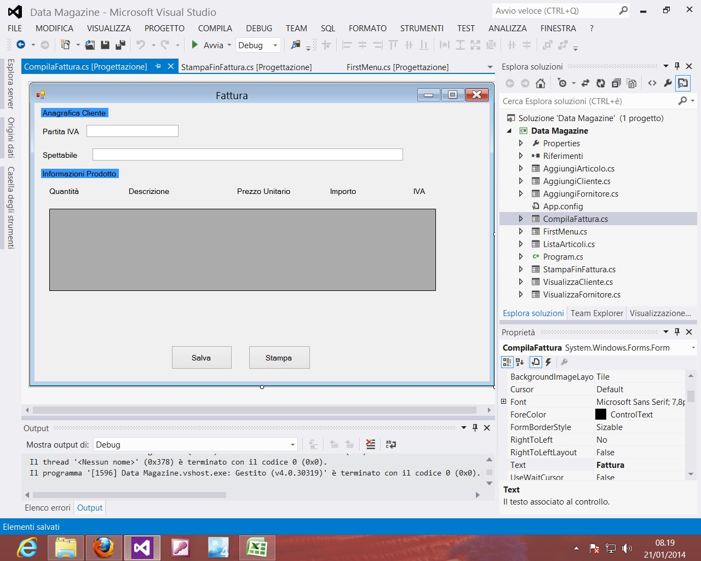This screenshot has width=701, height=561.
Task: Switch to StampaFinFattura.cs [Progettazione] tab
Action: pos(246,67)
